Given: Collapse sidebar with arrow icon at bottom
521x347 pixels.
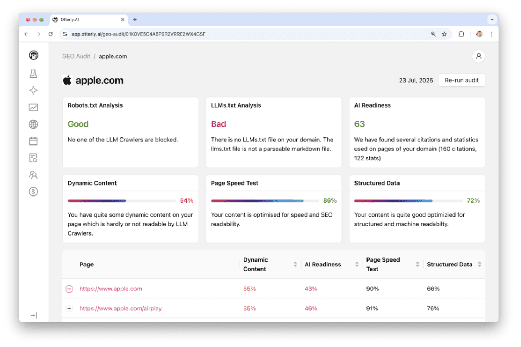Looking at the screenshot, I should [x=34, y=315].
